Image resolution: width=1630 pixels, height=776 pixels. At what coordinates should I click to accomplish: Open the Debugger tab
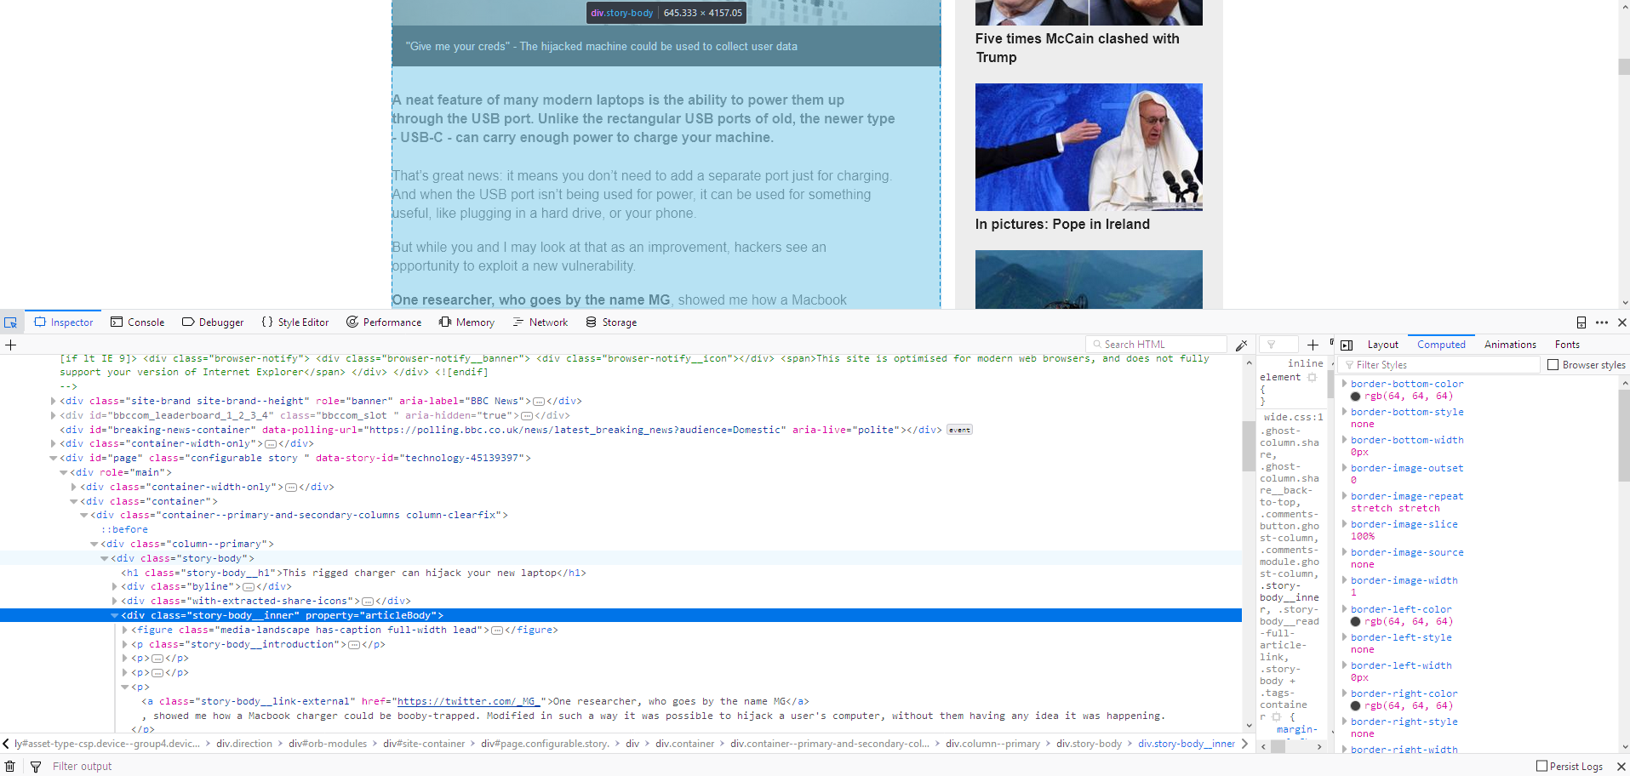pyautogui.click(x=213, y=322)
